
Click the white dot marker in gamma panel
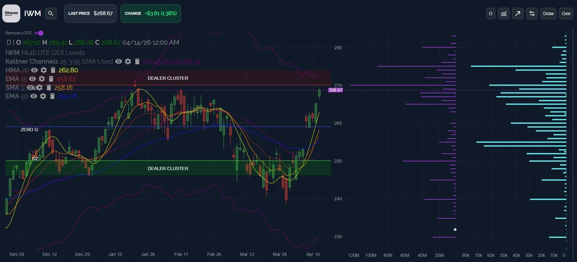(455, 230)
